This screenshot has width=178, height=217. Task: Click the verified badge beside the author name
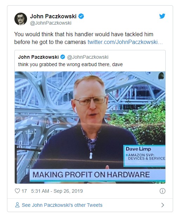[81, 16]
